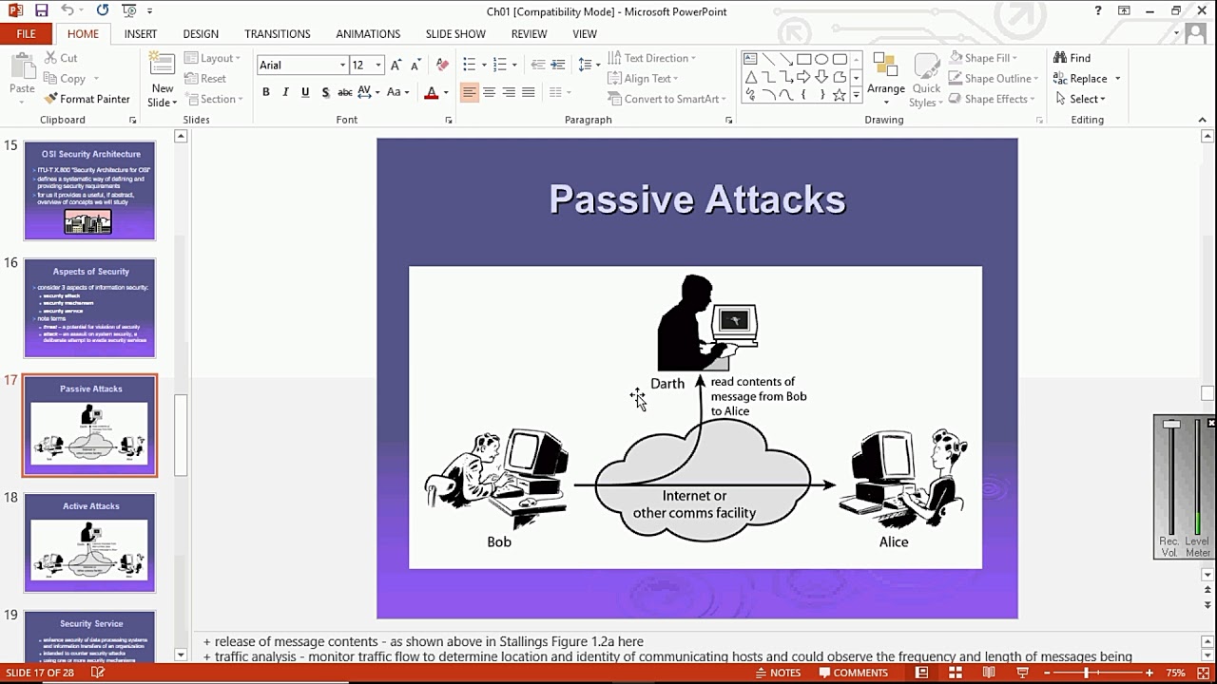Toggle the Notes pane in status bar
The width and height of the screenshot is (1217, 684).
[777, 673]
